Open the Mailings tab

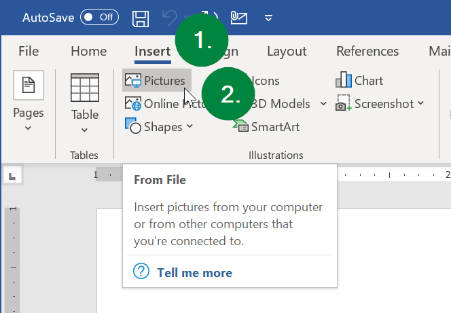439,51
